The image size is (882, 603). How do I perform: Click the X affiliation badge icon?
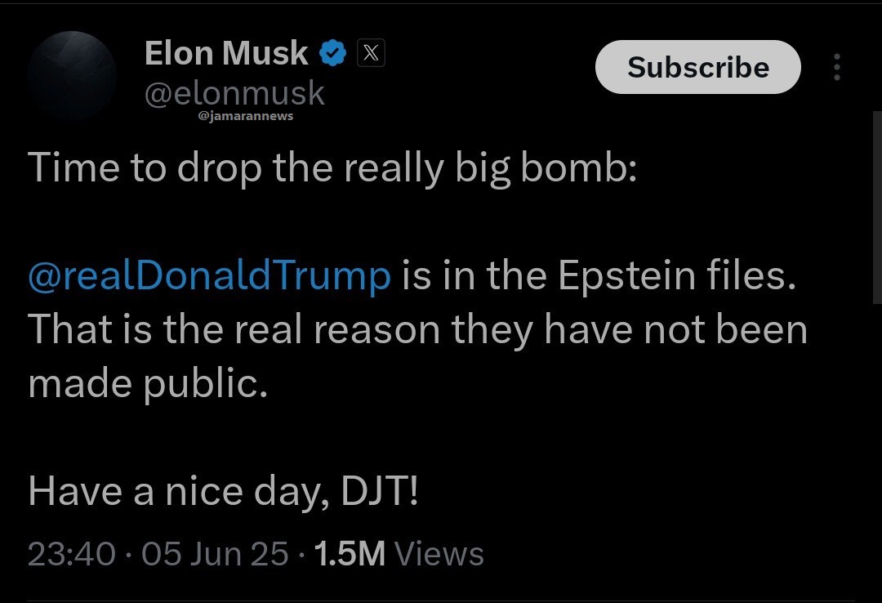pyautogui.click(x=370, y=54)
